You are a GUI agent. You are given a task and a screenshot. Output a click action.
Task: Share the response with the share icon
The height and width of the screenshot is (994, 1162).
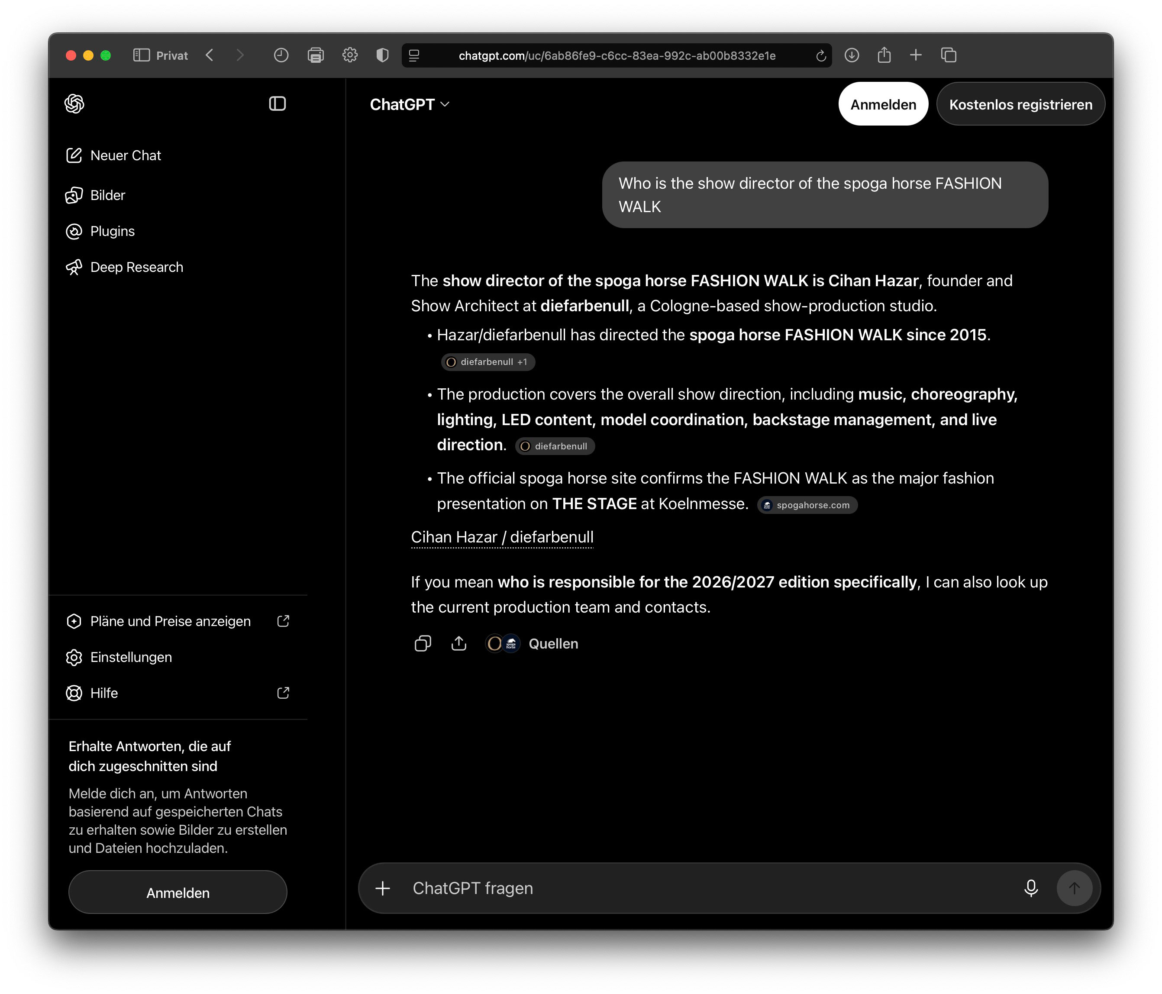coord(459,643)
